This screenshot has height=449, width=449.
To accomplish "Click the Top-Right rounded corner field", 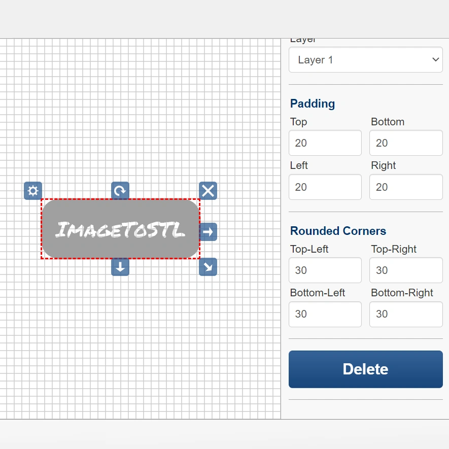I will [405, 270].
